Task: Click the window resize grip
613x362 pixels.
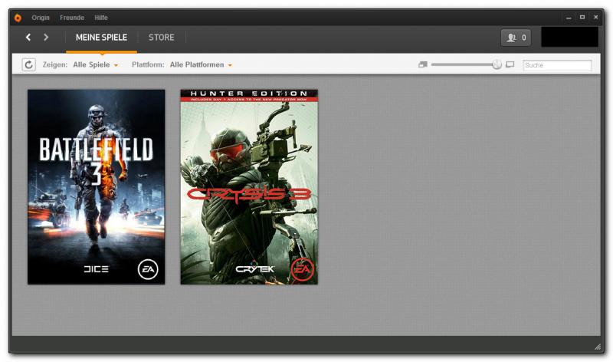Action: coord(598,347)
